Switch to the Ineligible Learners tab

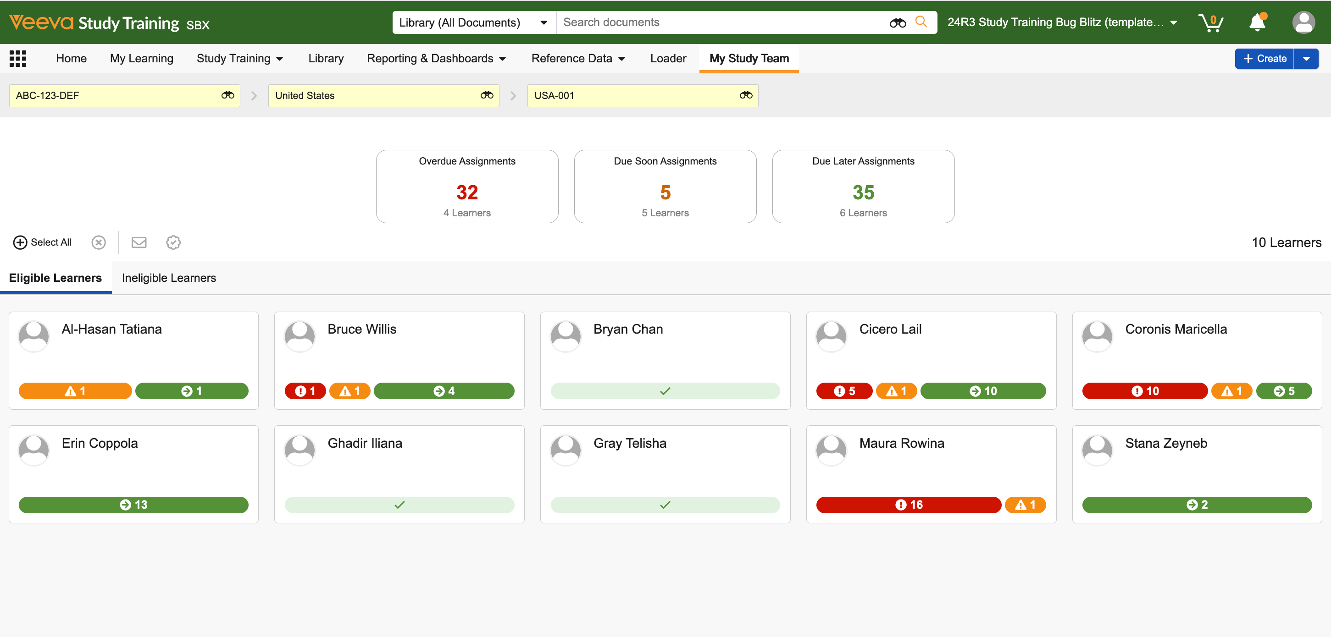click(169, 278)
